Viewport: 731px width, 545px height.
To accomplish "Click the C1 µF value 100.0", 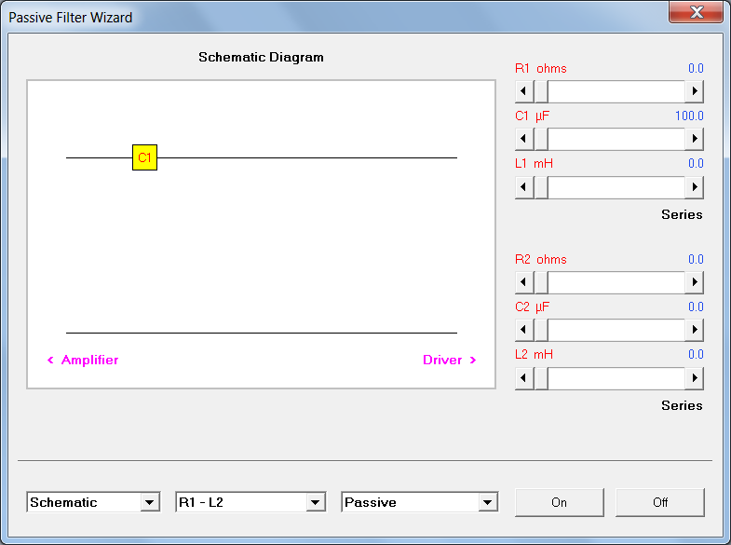I will click(689, 116).
